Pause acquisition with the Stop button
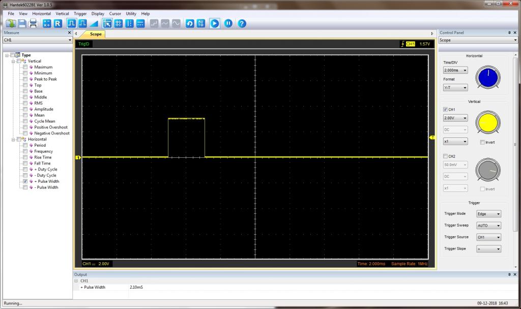This screenshot has width=521, height=309. pyautogui.click(x=228, y=23)
